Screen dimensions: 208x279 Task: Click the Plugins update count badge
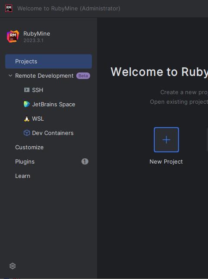click(x=85, y=161)
